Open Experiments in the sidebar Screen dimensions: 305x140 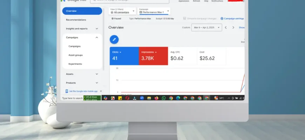click(75, 64)
